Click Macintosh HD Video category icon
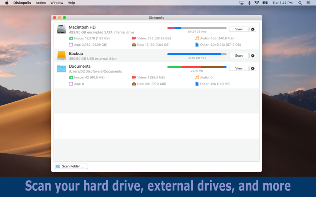Viewport: 316px width, 197px height. point(134,38)
